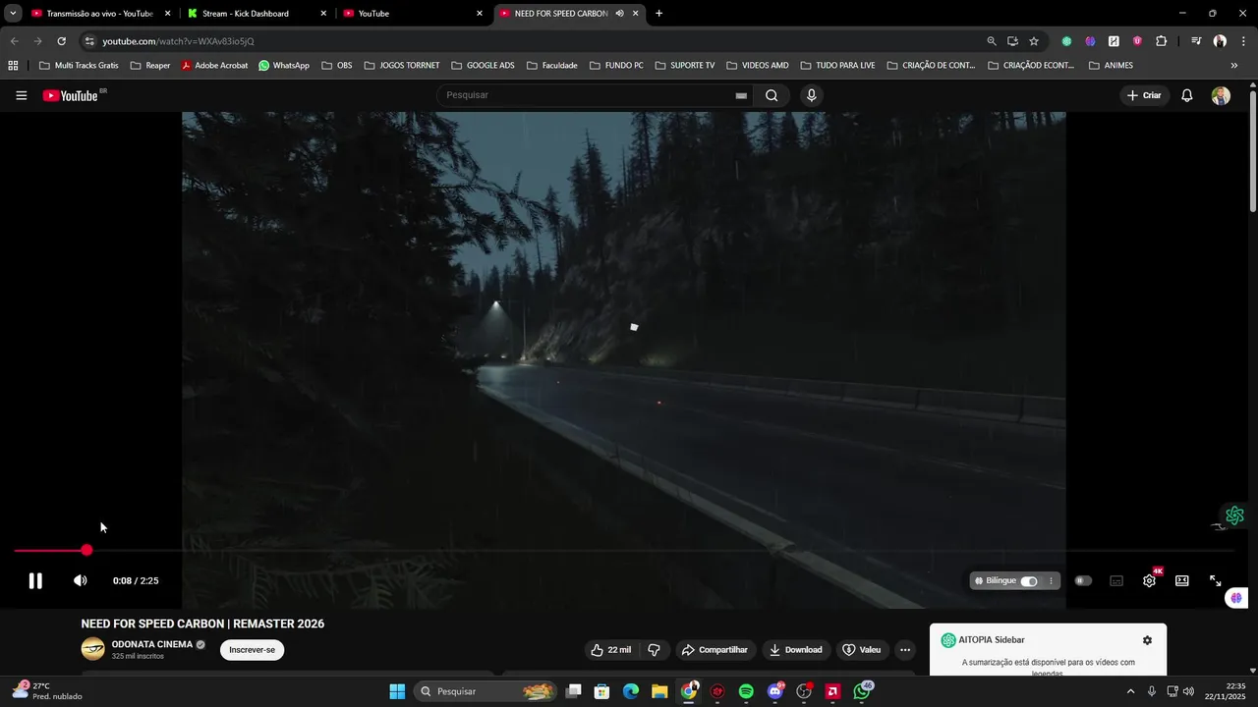
Task: Click the floating AITOPIA green swirl icon
Action: (x=1235, y=516)
